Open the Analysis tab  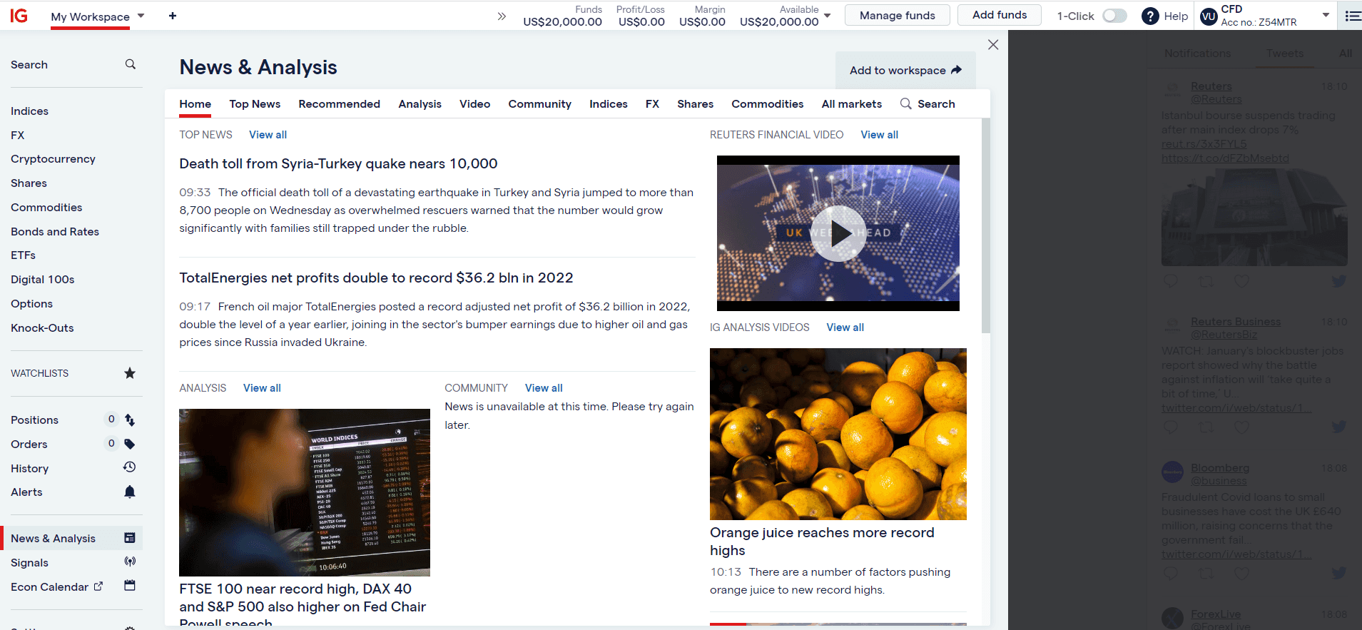click(x=420, y=104)
